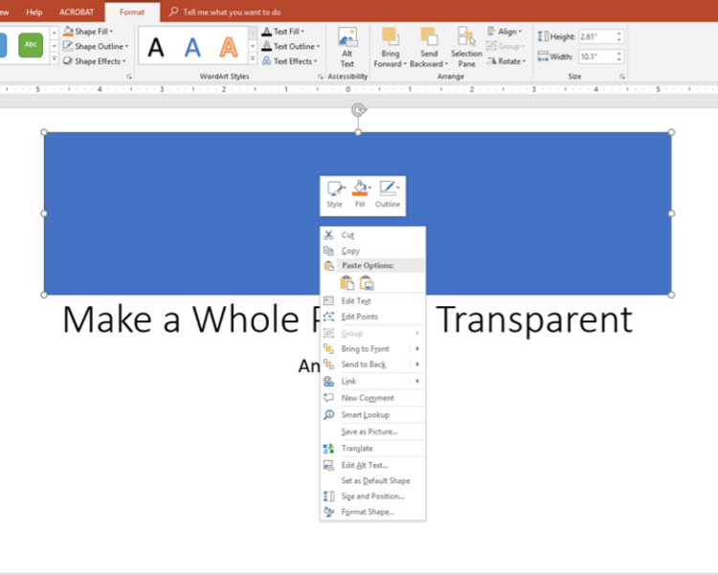
Task: Open the Rotate dropdown
Action: coord(506,61)
